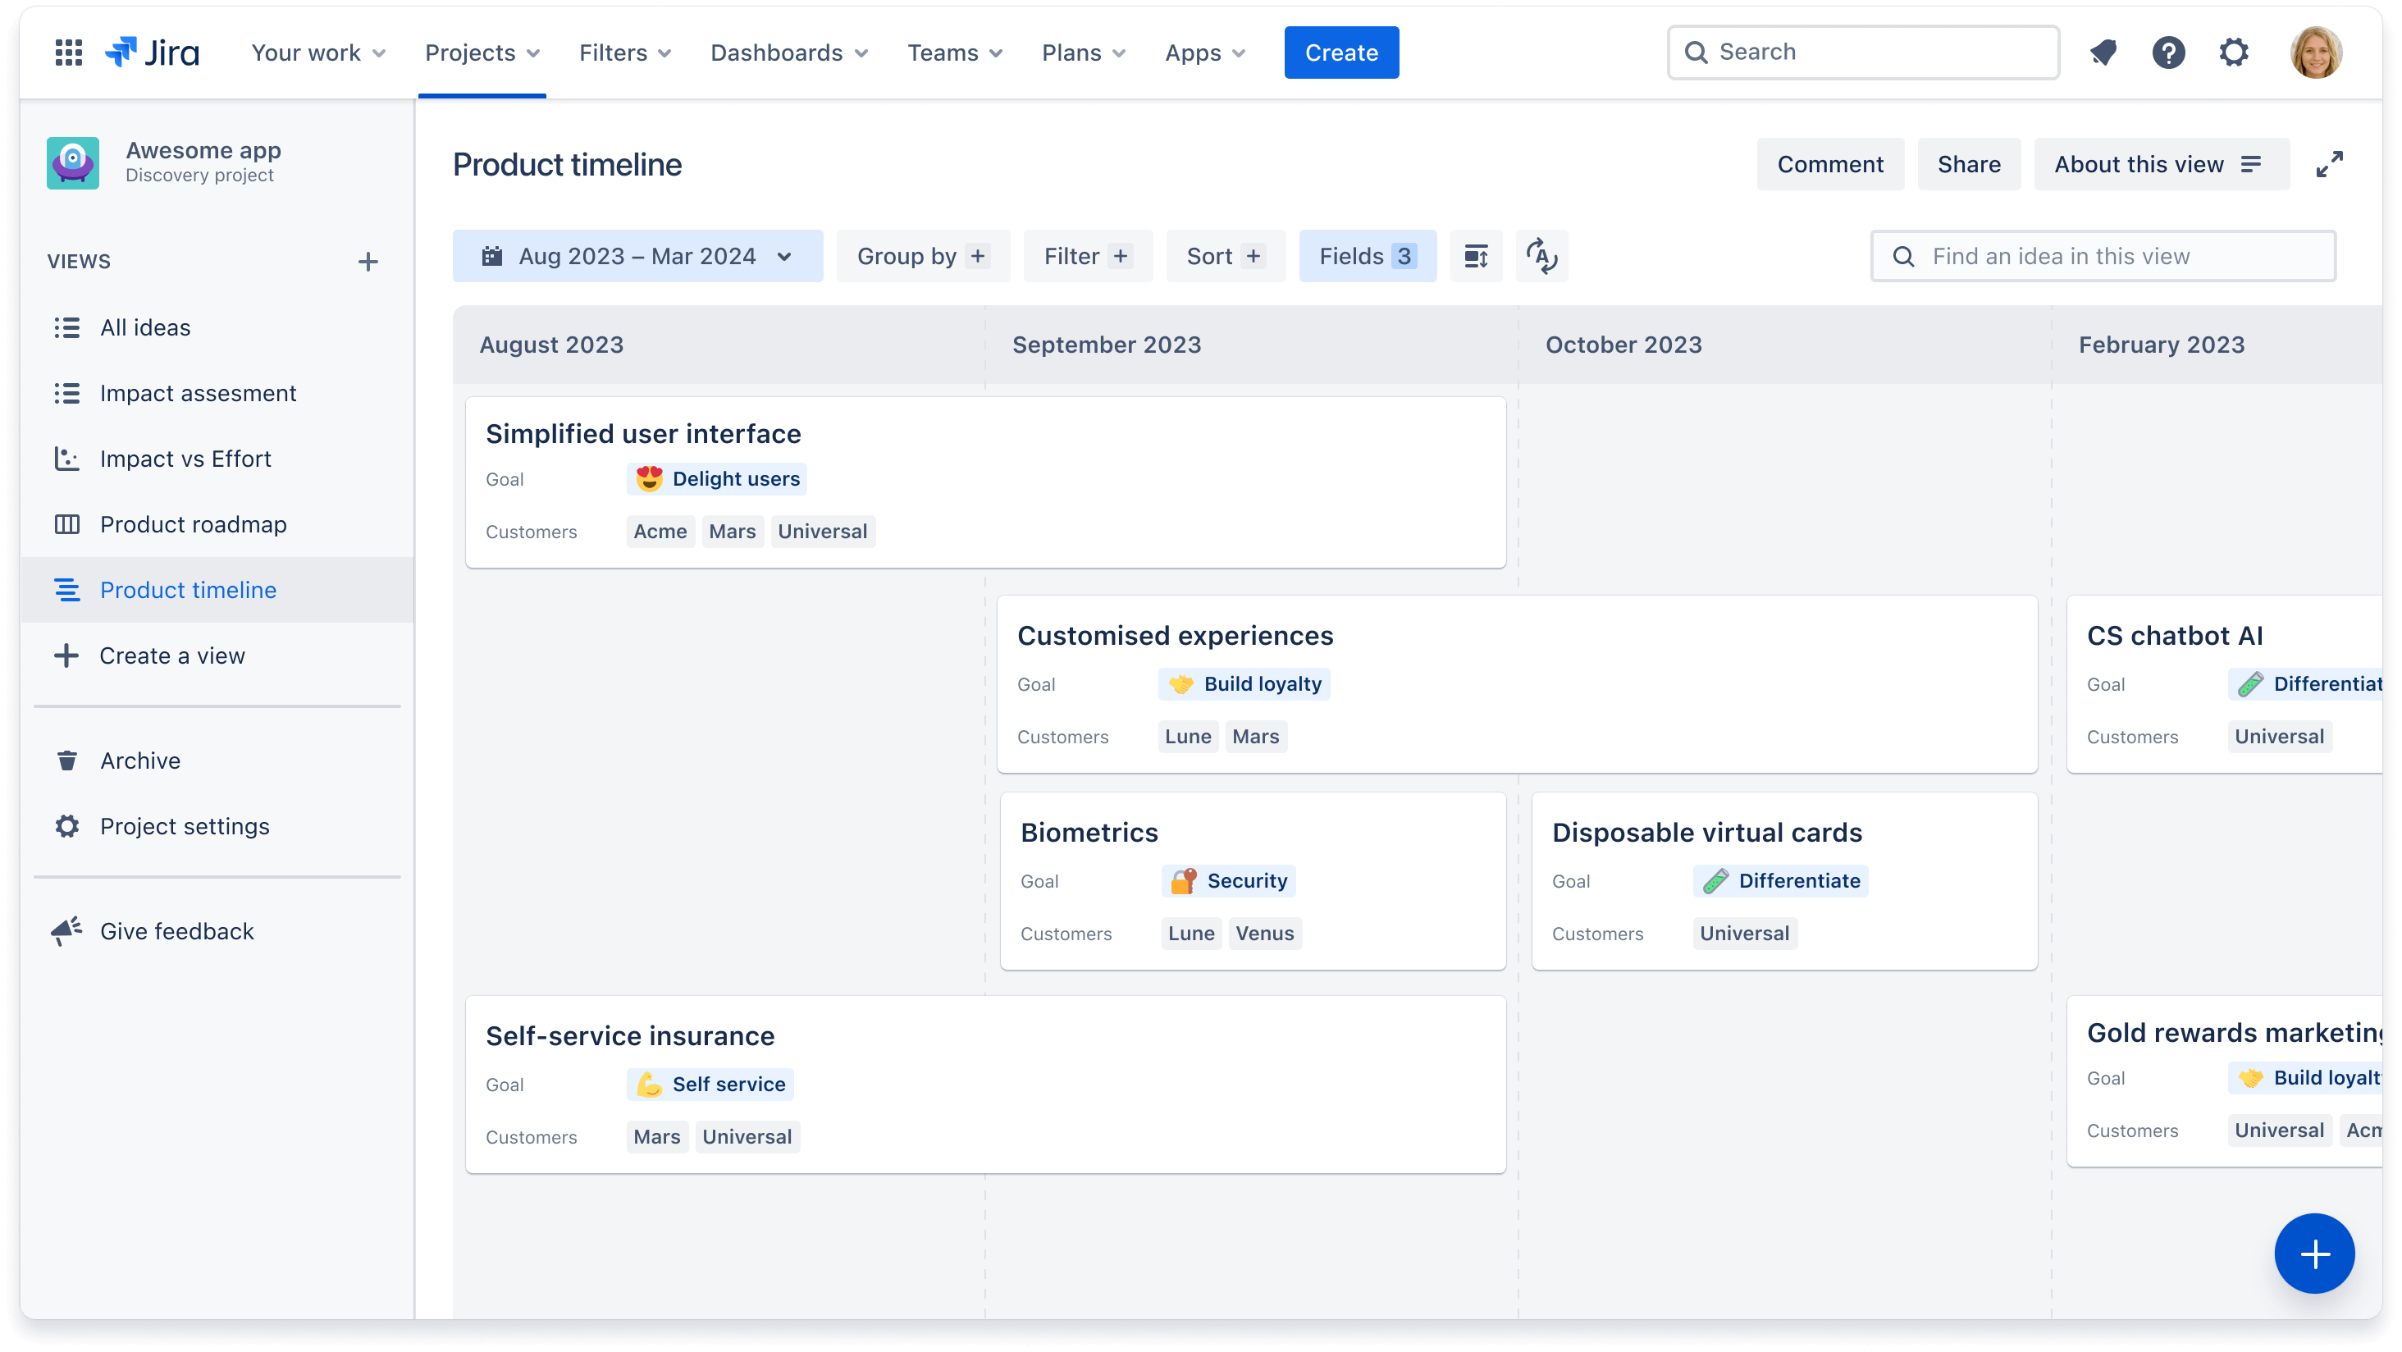Click the auto-schedule ideas icon
This screenshot has height=1352, width=2402.
pyautogui.click(x=1541, y=256)
